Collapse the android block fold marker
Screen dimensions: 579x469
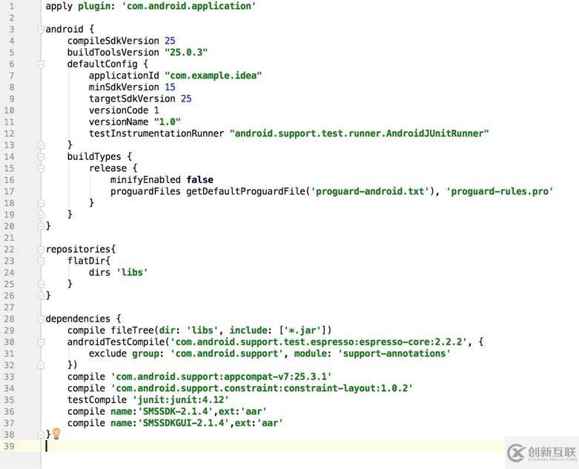pos(41,30)
